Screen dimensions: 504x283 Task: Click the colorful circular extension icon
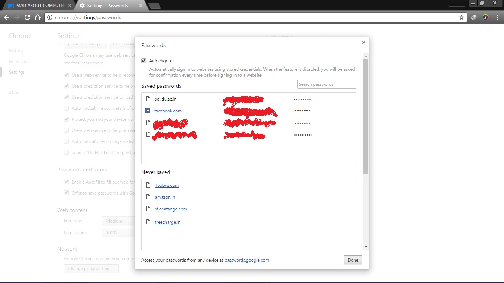(x=486, y=17)
